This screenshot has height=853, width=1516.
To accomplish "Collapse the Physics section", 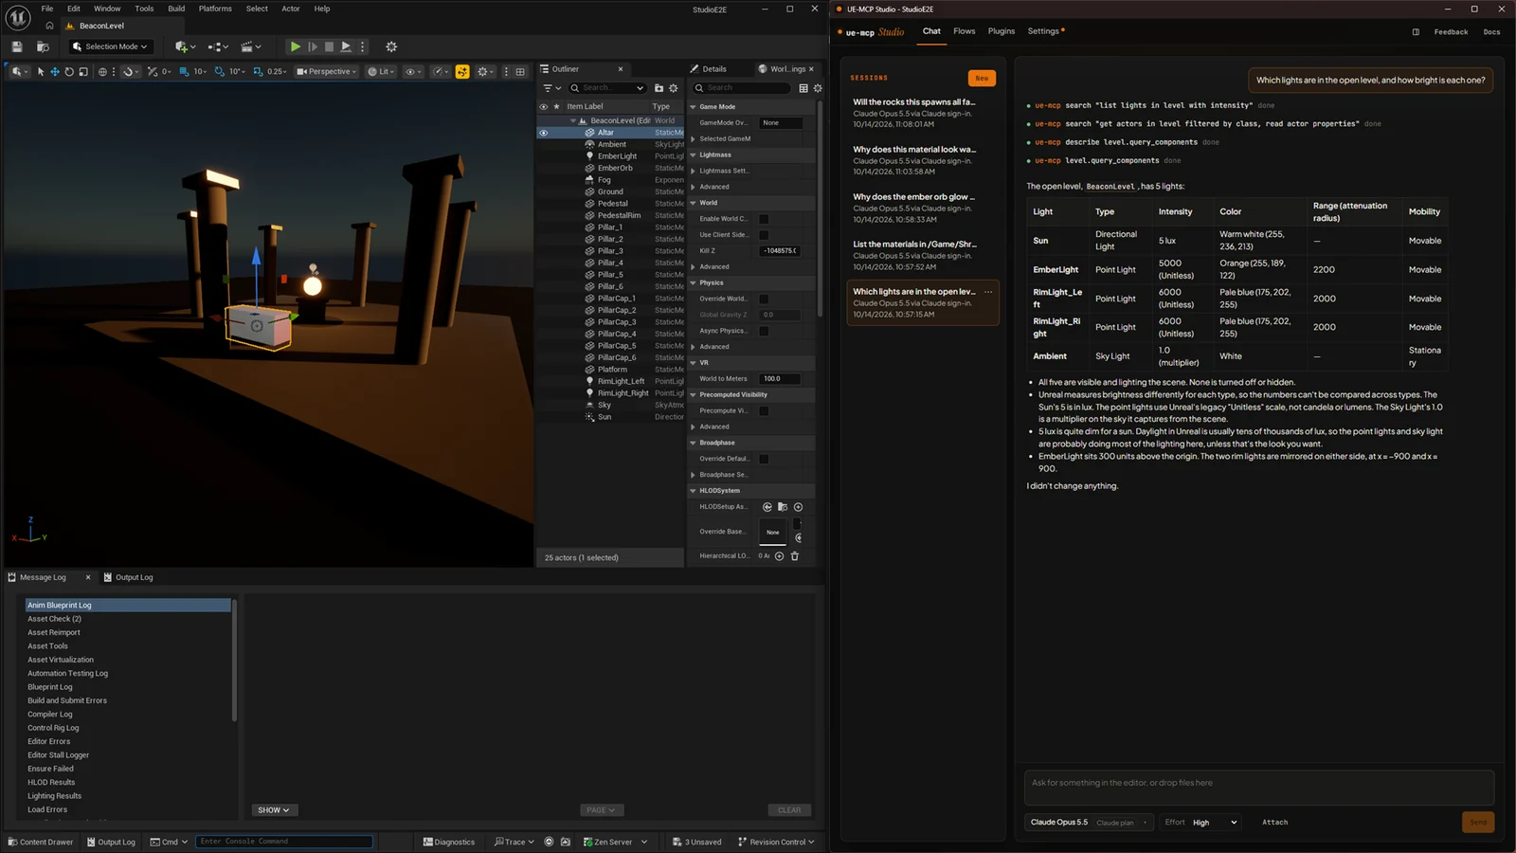I will tap(694, 282).
